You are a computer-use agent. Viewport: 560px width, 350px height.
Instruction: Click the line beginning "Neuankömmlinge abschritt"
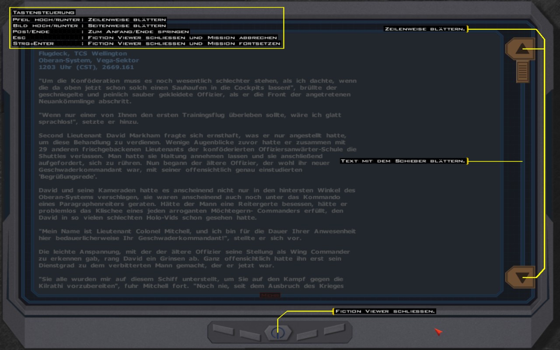pos(85,101)
